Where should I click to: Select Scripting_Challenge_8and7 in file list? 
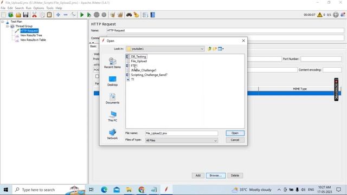[149, 75]
